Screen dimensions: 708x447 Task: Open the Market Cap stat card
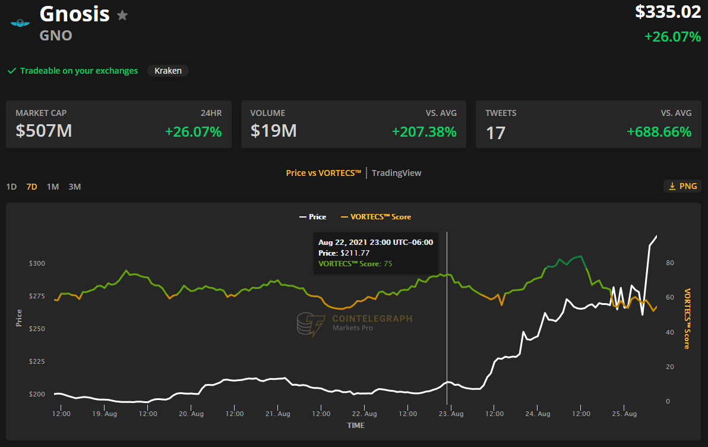pos(119,124)
